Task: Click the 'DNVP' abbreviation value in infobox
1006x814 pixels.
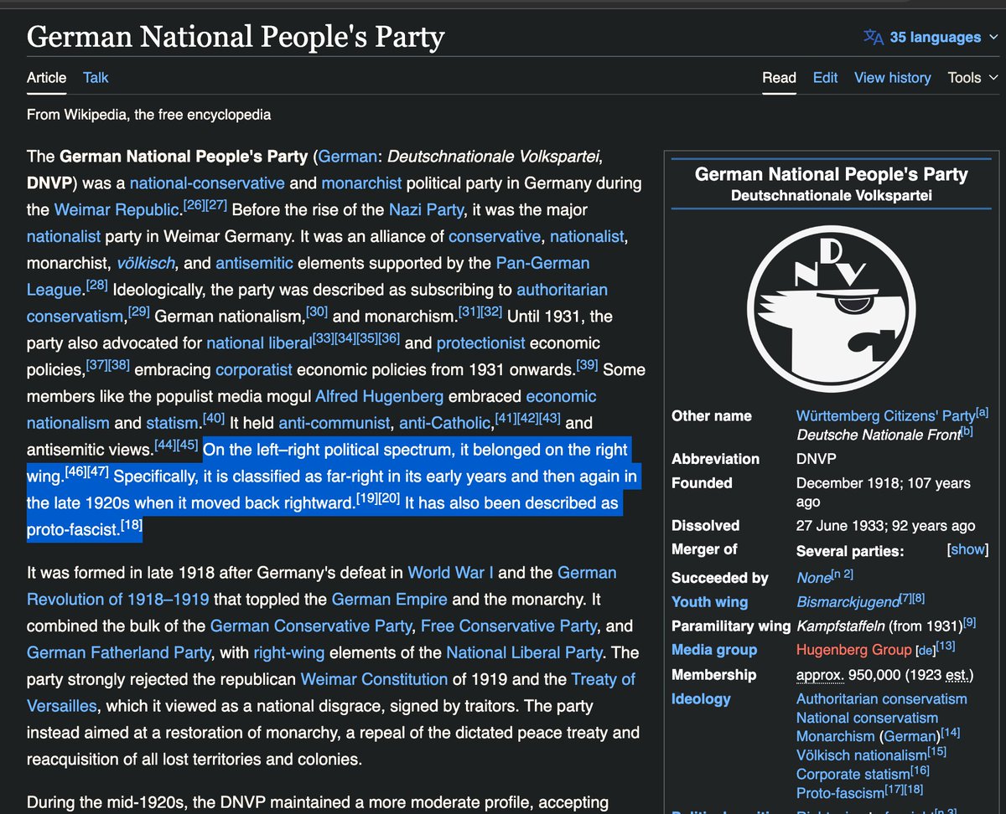Action: (816, 459)
